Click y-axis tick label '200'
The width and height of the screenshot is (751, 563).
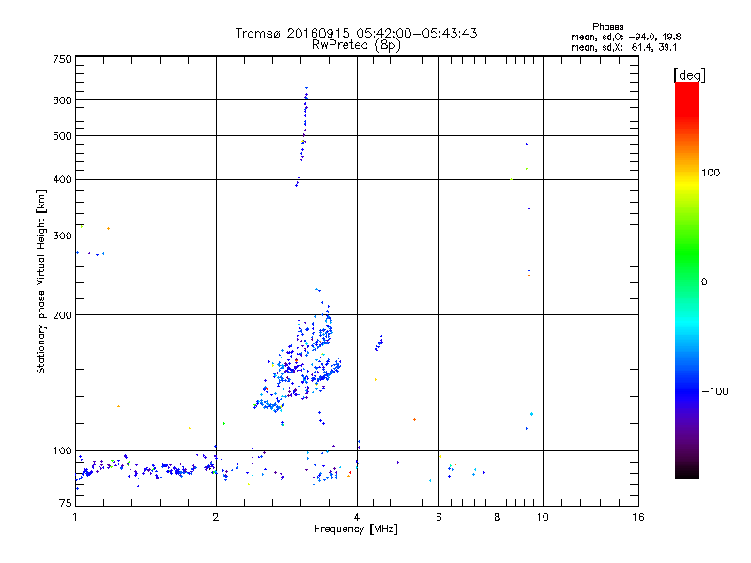(62, 315)
